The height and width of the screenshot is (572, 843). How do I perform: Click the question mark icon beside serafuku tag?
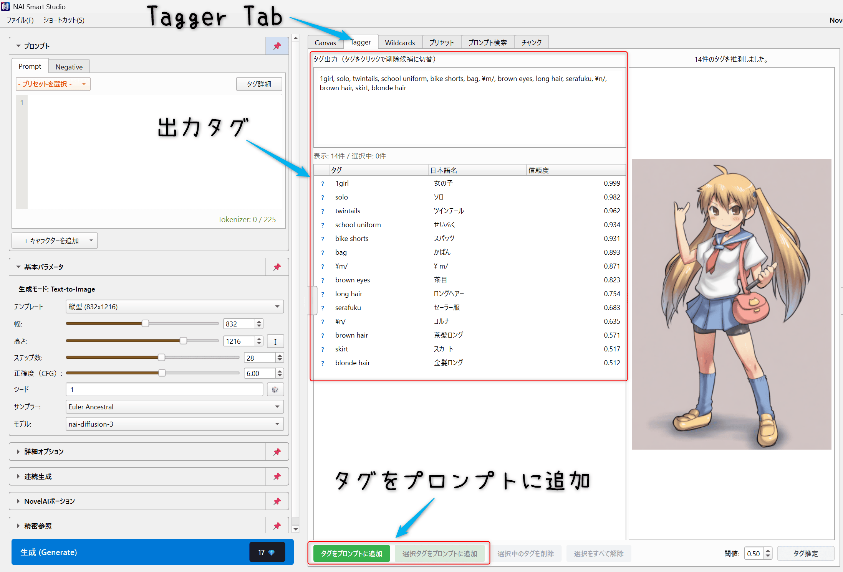(x=323, y=307)
